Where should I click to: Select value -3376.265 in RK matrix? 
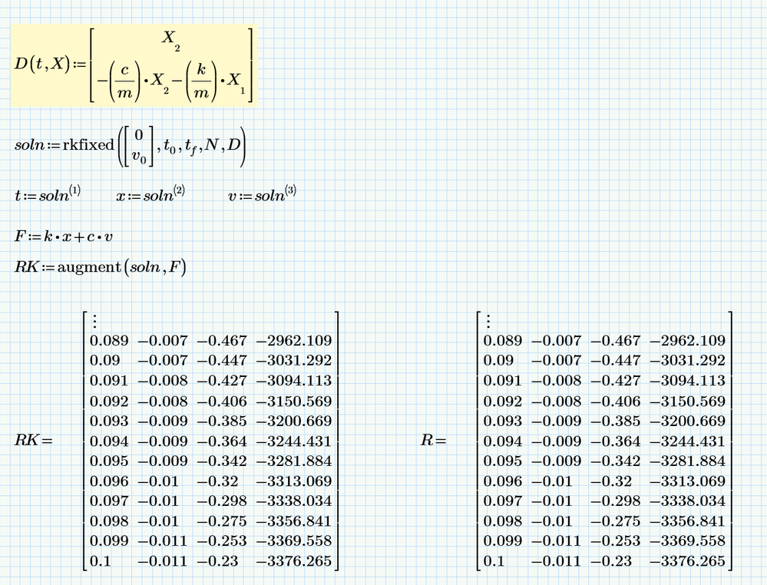294,560
